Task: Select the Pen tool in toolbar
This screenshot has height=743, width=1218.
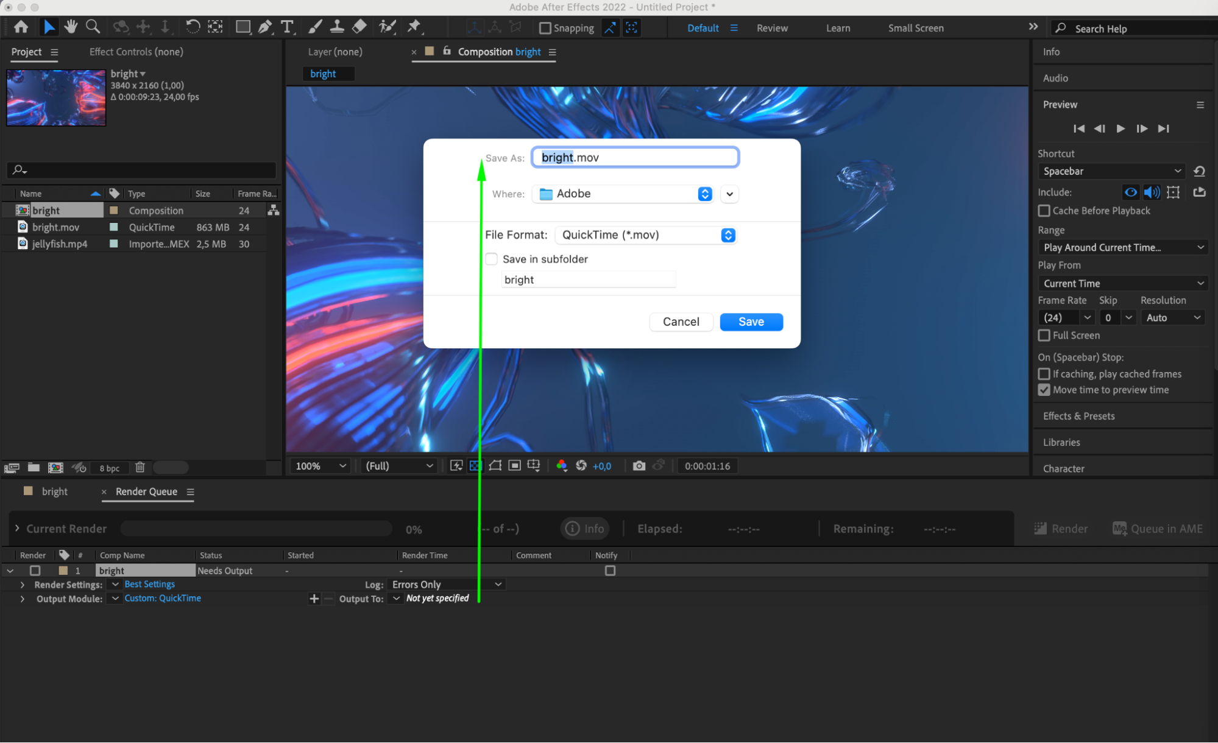Action: coord(264,27)
